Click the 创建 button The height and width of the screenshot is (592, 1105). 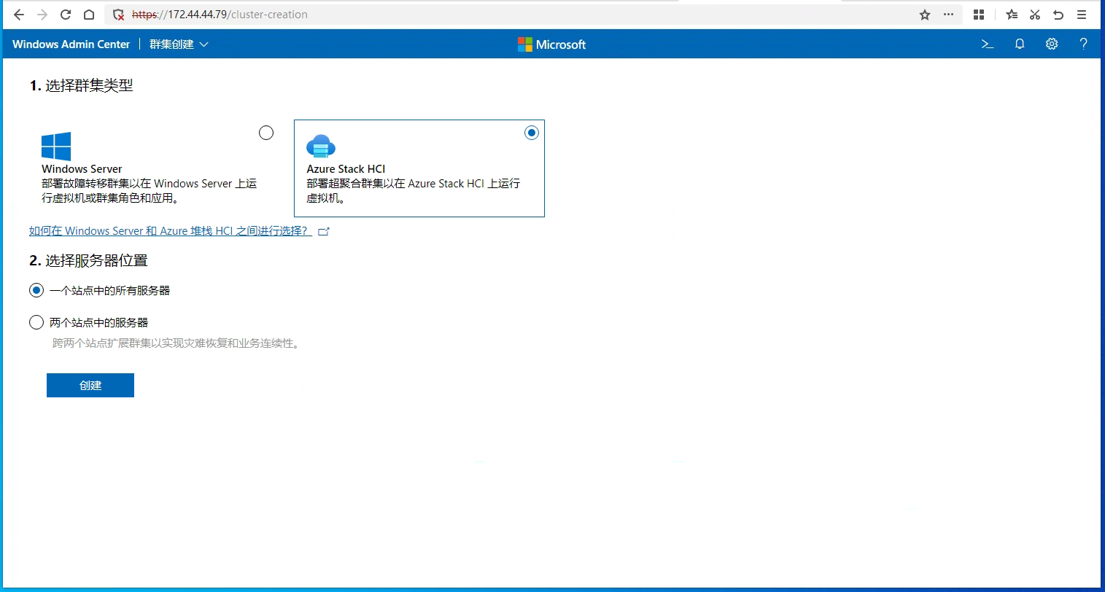(90, 386)
